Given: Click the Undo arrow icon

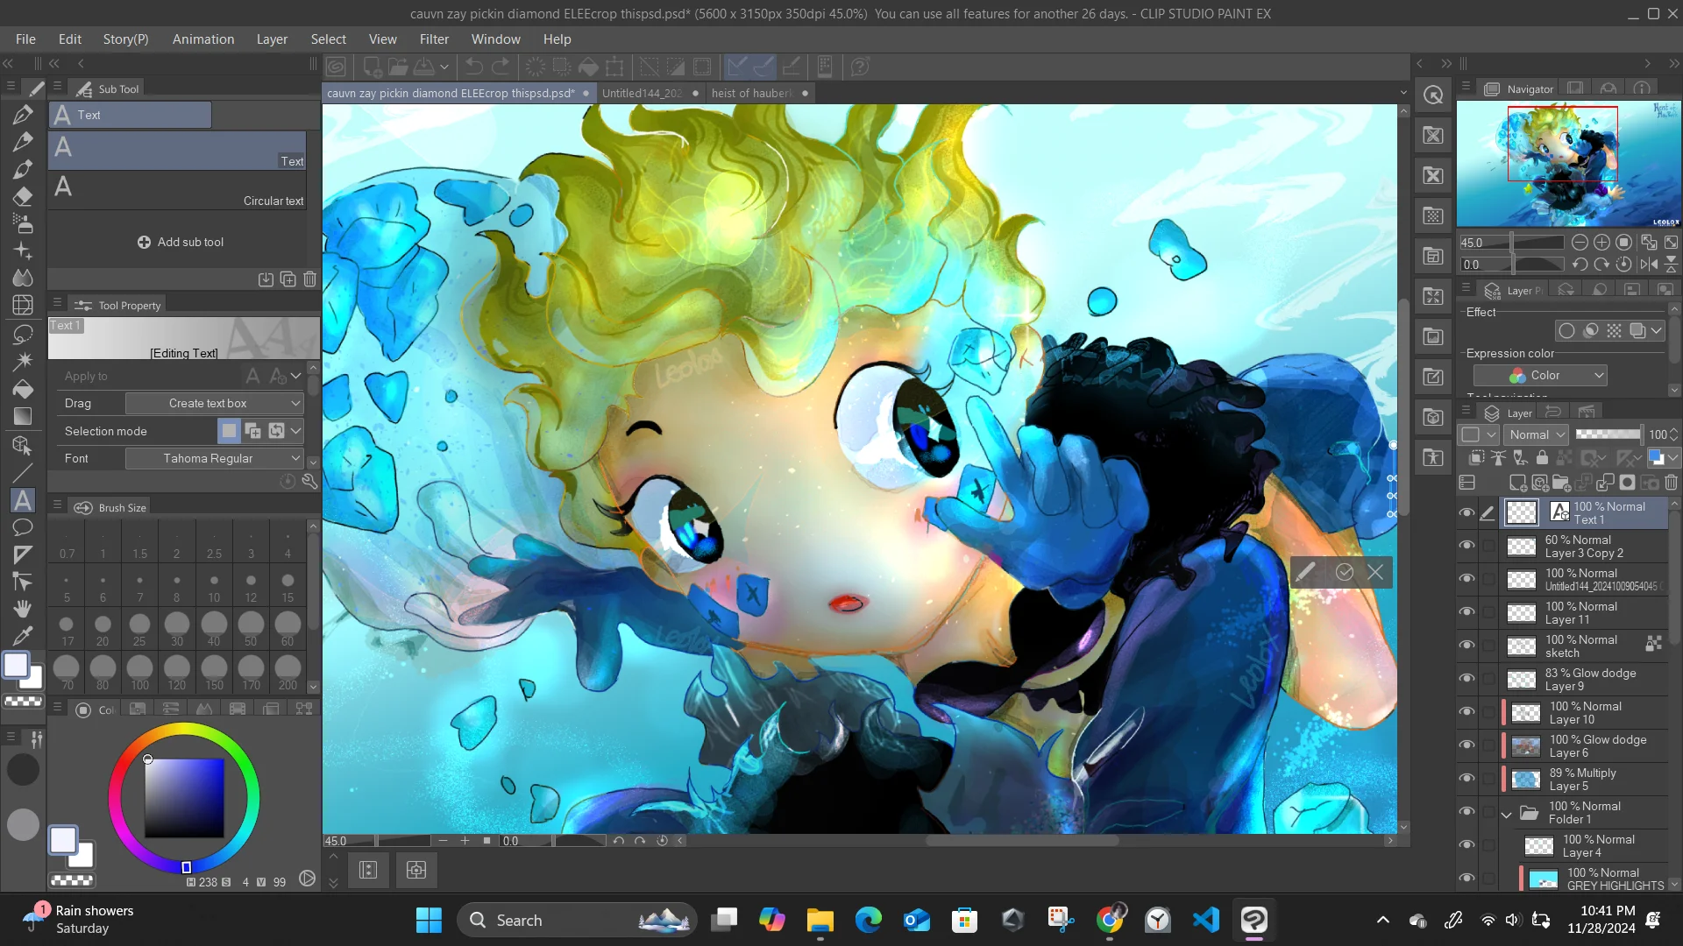Looking at the screenshot, I should pos(473,67).
